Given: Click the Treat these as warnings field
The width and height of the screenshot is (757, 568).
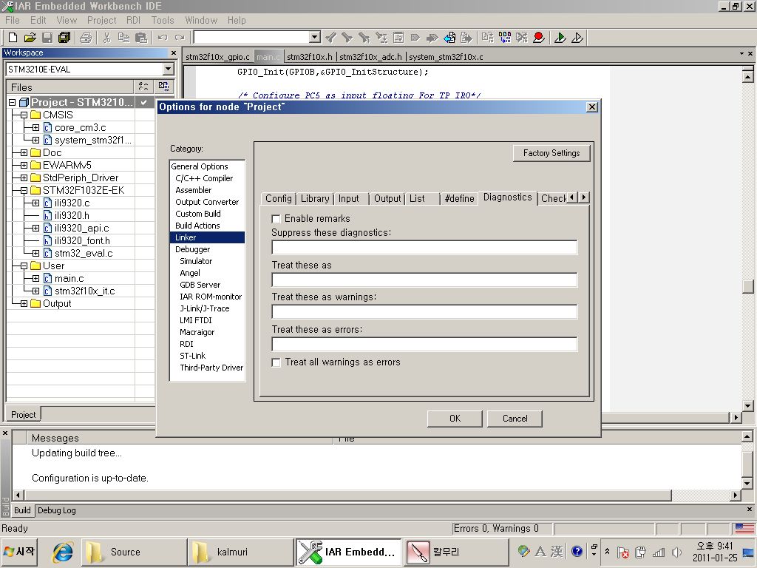Looking at the screenshot, I should (424, 311).
